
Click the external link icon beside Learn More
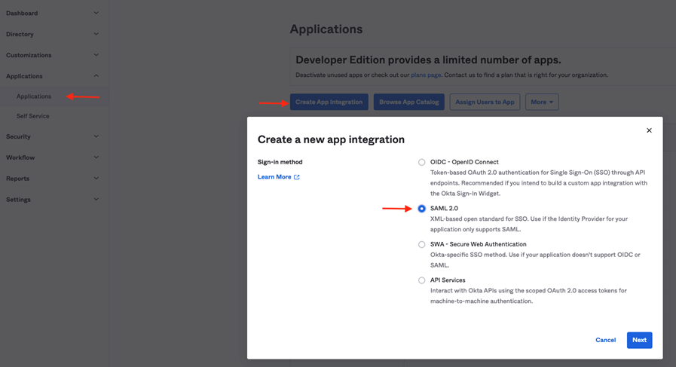(297, 177)
